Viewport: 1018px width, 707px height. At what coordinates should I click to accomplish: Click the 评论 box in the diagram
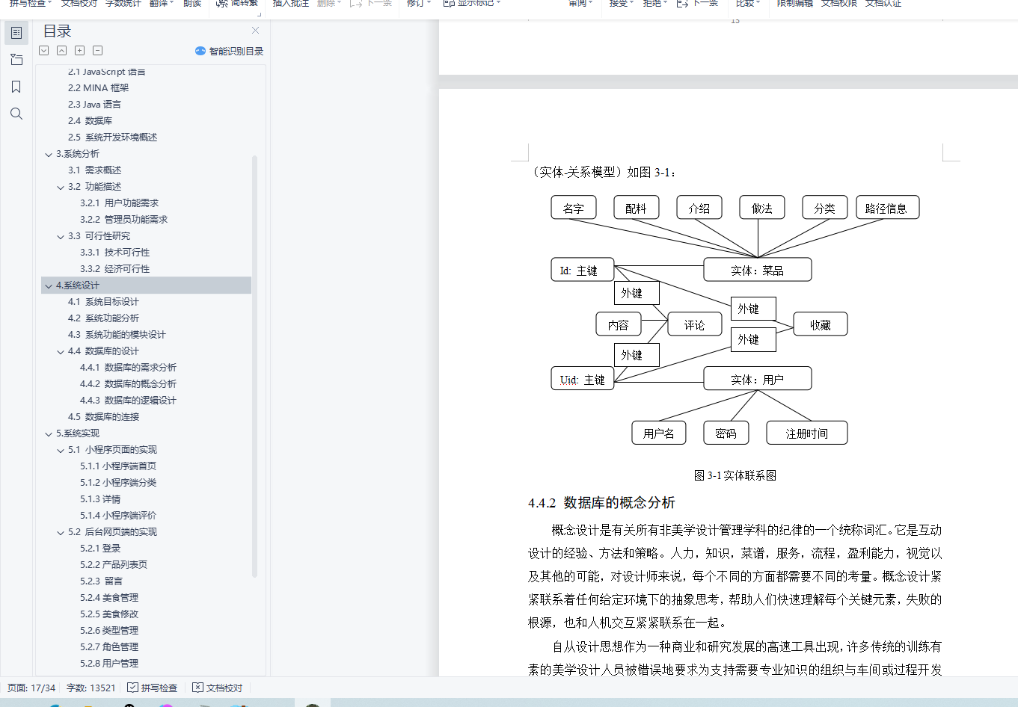695,324
